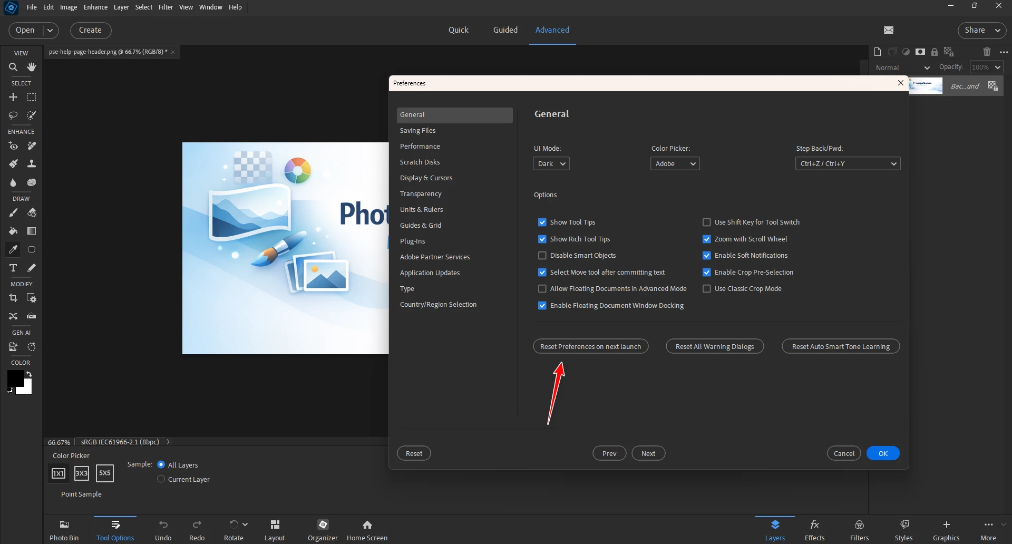Select the Straighten tool
1012x544 pixels.
[32, 316]
